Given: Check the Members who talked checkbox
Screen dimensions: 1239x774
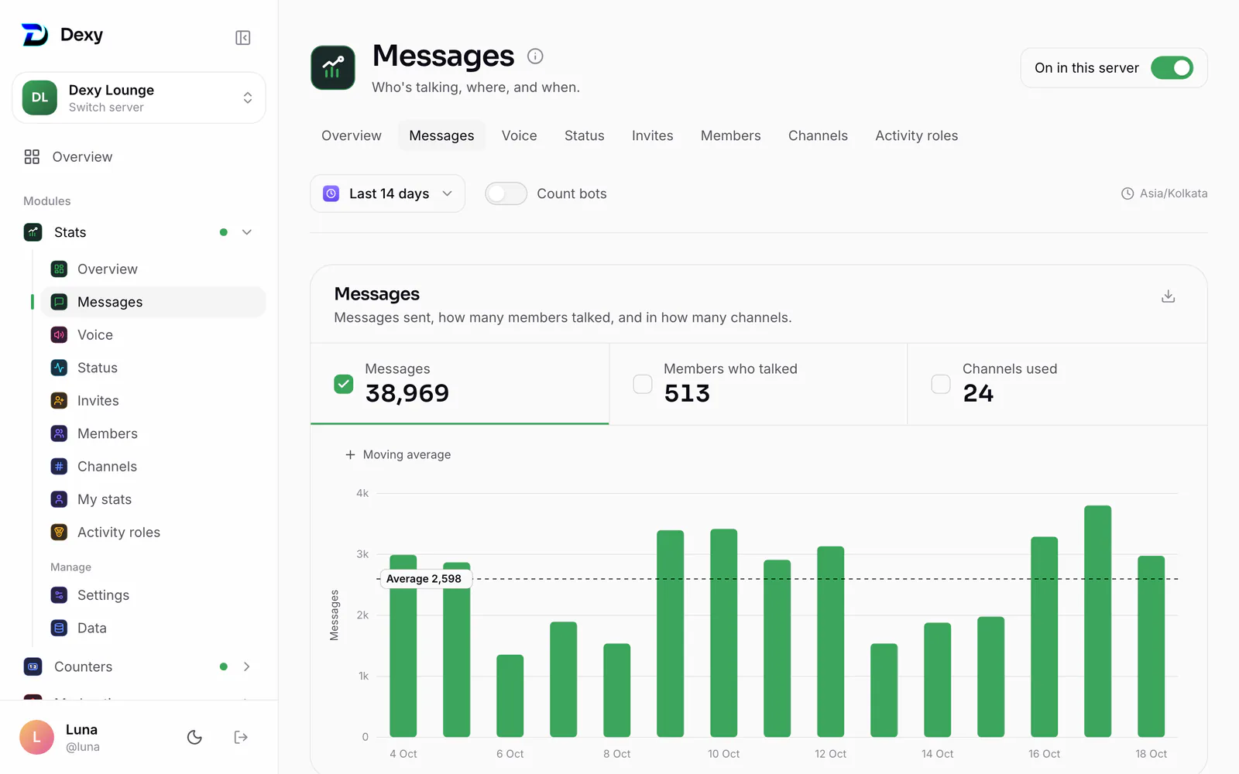Looking at the screenshot, I should tap(643, 384).
